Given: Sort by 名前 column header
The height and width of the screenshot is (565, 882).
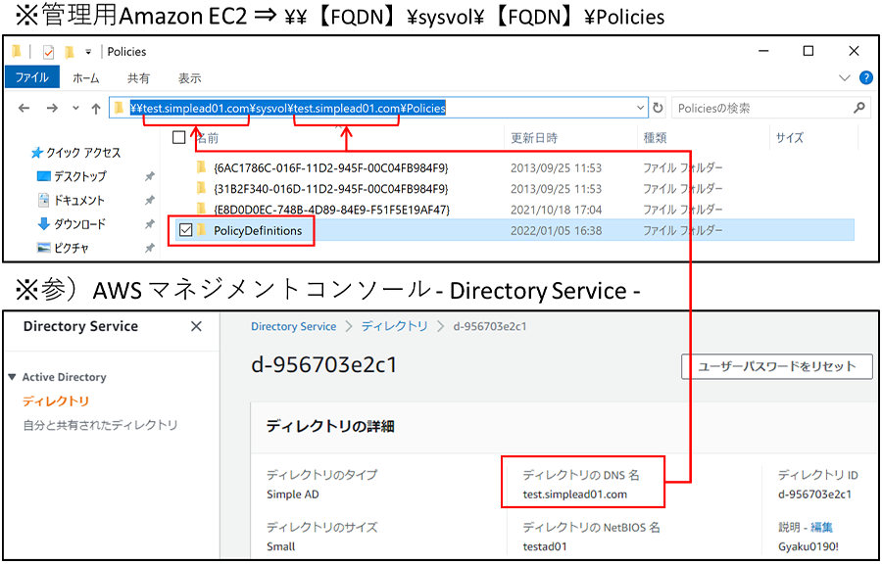Looking at the screenshot, I should point(208,138).
